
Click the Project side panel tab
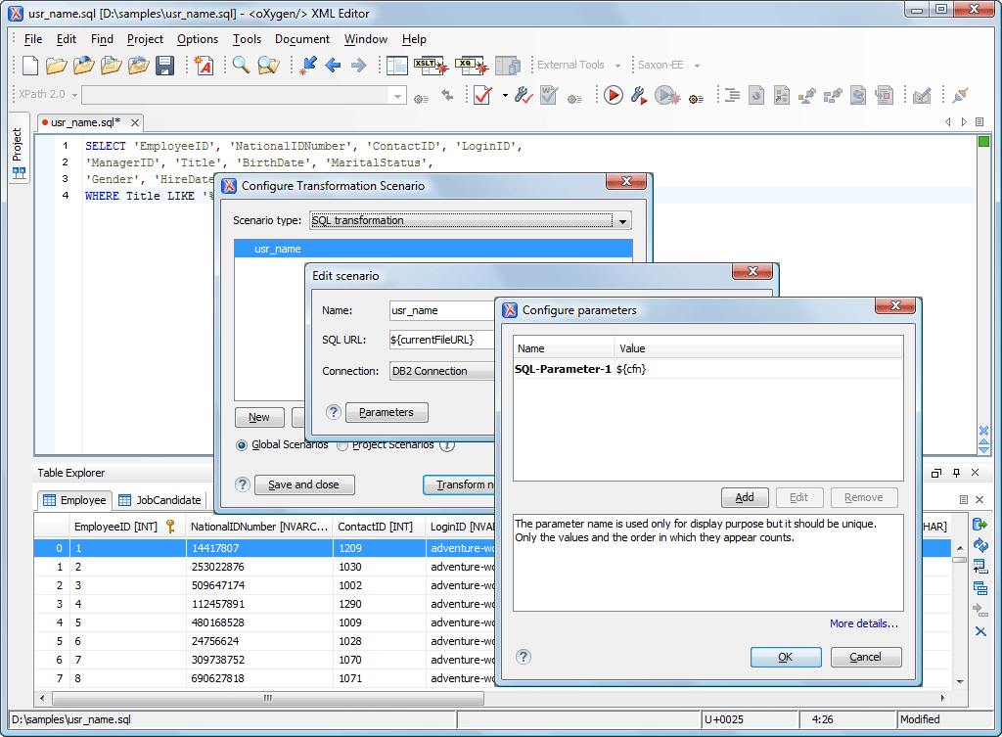click(19, 148)
